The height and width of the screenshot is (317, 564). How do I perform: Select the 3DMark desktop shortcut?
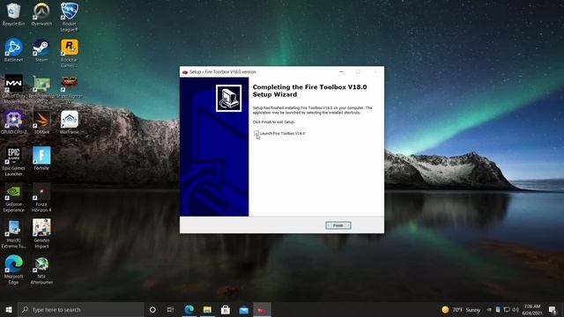click(41, 122)
